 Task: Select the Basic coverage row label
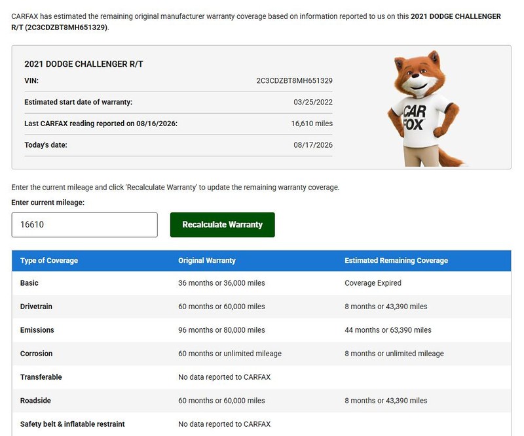pos(29,283)
